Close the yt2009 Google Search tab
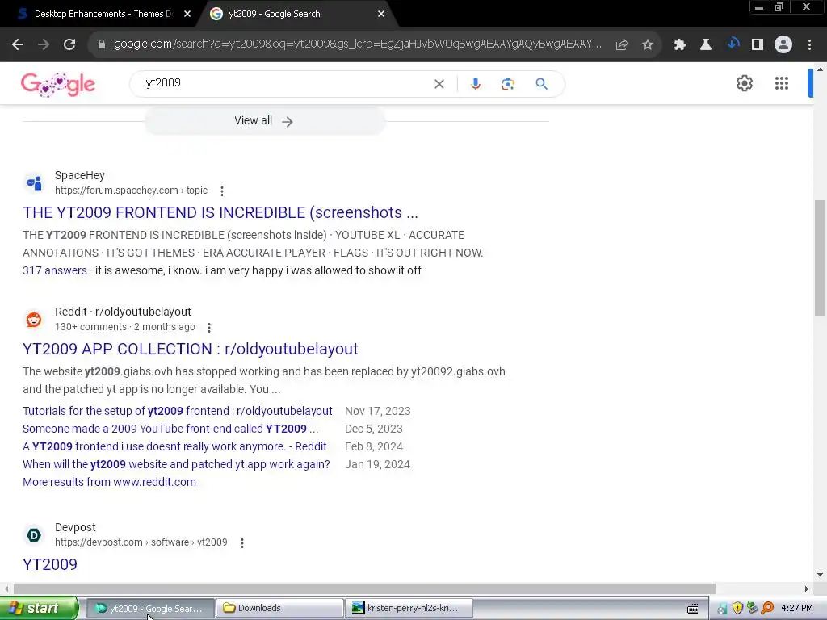This screenshot has width=827, height=620. pos(381,15)
